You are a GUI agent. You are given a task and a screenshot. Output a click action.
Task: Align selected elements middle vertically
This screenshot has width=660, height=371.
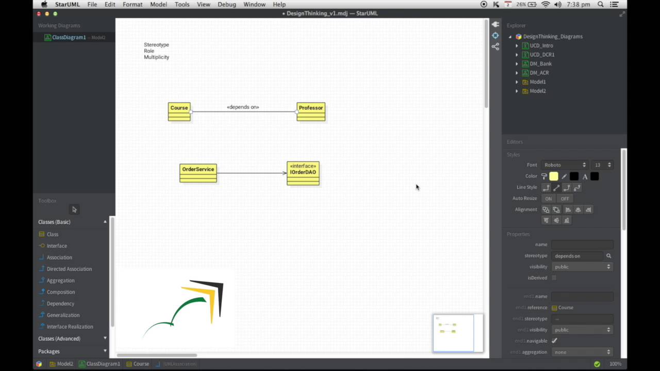point(556,221)
